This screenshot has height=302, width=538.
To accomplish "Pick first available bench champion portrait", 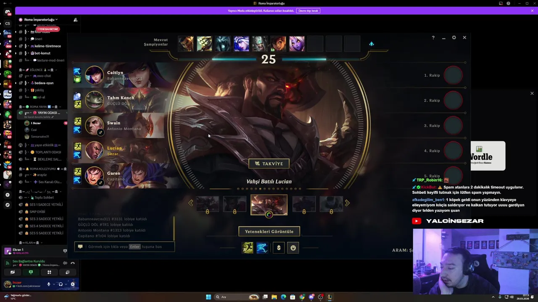I will (x=186, y=44).
